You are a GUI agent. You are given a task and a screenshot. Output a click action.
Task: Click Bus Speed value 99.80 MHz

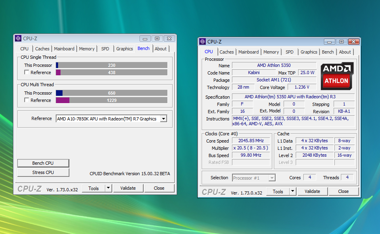coord(251,155)
